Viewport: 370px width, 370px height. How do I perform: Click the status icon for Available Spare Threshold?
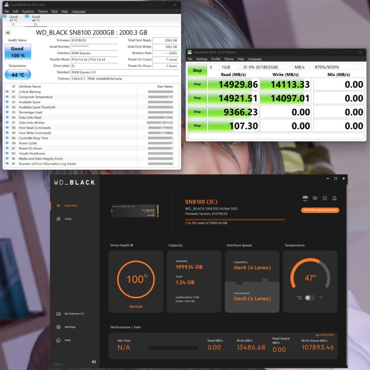[x=7, y=107]
